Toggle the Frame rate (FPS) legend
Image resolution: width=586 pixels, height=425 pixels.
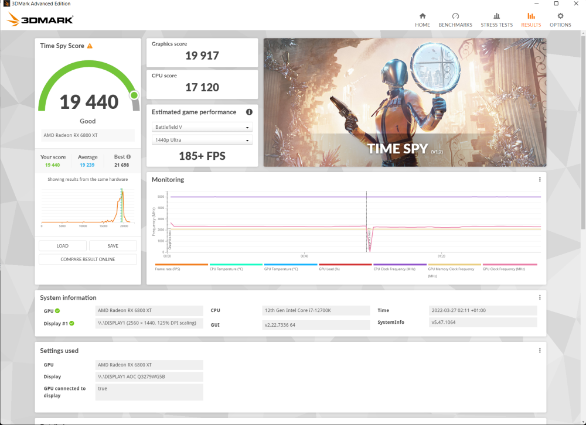coord(181,267)
